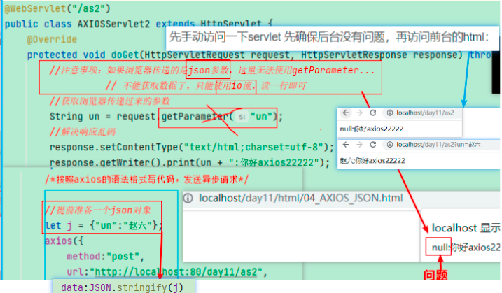
Task: Click the HttpServletResponse parameter type
Action: 354,55
